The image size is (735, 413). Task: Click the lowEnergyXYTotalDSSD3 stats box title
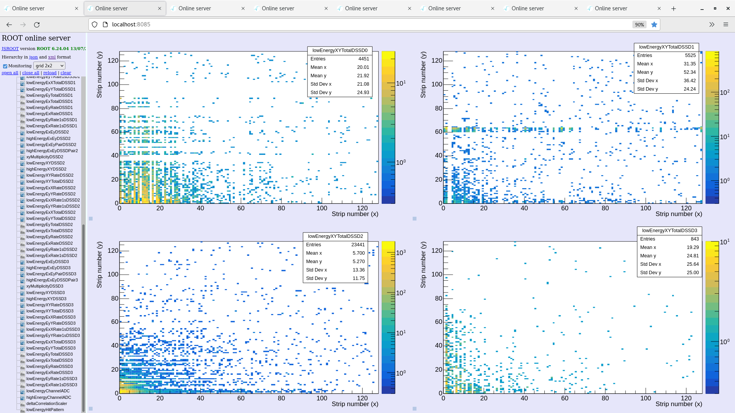coord(669,231)
